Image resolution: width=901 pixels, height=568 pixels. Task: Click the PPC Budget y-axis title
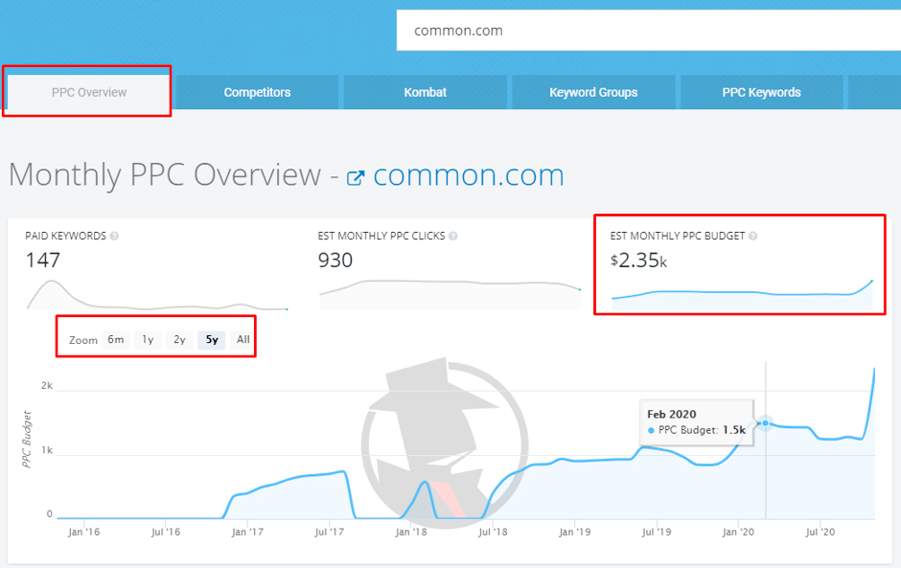coord(27,440)
